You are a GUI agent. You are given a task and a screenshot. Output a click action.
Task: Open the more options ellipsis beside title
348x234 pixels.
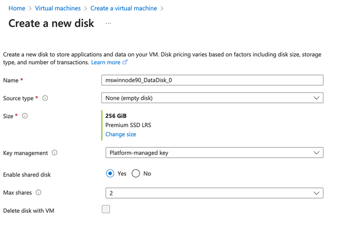[108, 23]
